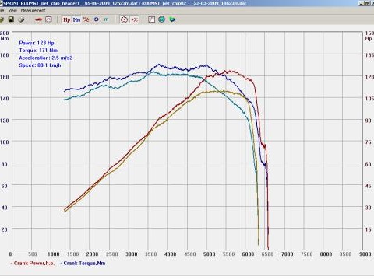The image size is (374, 280).
Task: Toggle the green m icon button
Action: pos(106,19)
